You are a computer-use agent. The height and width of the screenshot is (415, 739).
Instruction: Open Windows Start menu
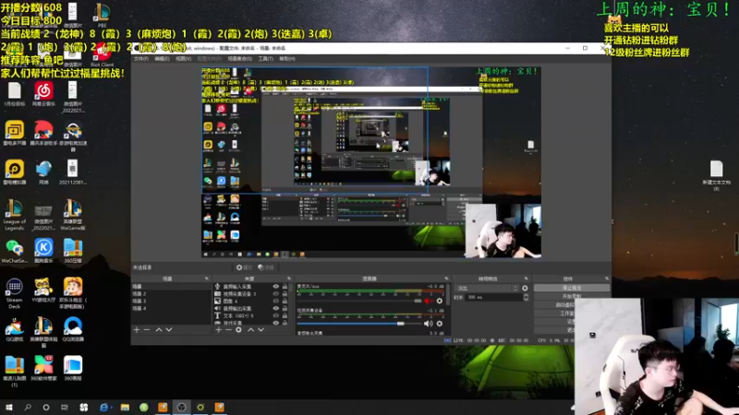click(8, 408)
